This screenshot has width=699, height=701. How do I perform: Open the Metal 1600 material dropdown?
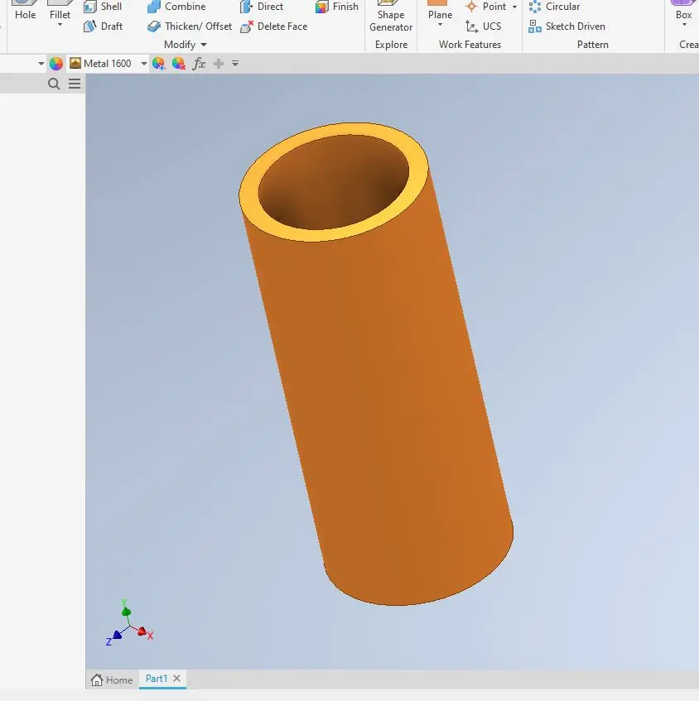coord(144,64)
